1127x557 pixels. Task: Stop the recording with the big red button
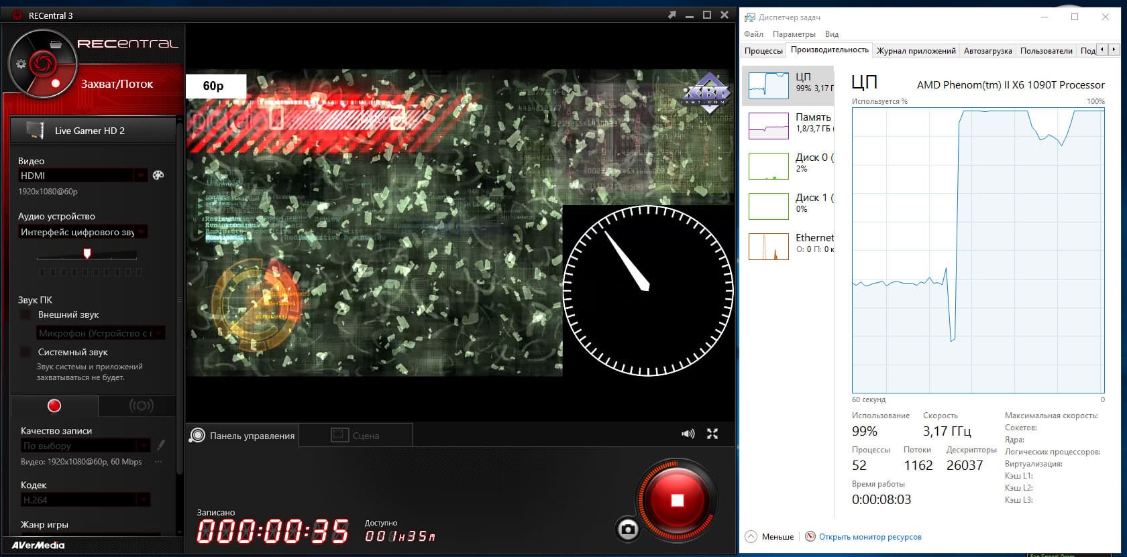tap(677, 500)
